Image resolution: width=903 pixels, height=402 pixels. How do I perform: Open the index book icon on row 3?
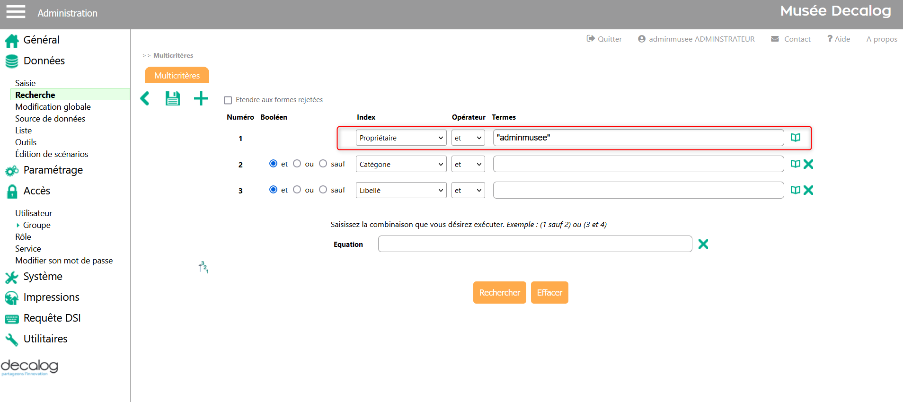796,190
